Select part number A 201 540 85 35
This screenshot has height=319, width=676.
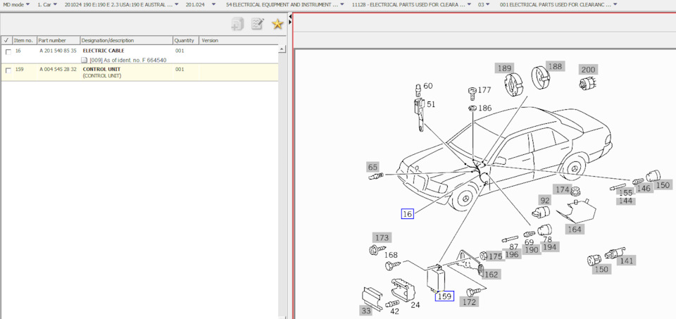pyautogui.click(x=58, y=51)
